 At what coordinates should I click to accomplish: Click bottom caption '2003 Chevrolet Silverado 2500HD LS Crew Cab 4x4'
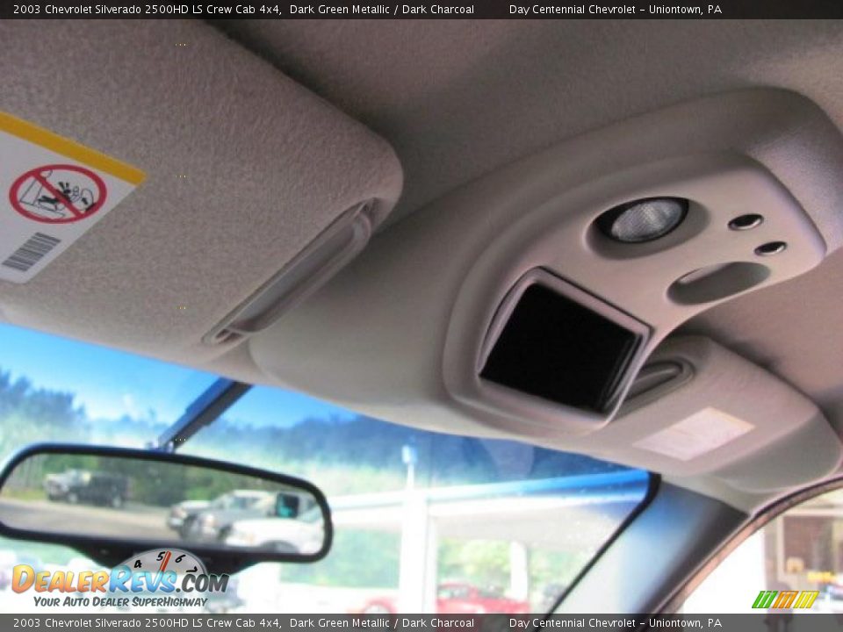147,623
